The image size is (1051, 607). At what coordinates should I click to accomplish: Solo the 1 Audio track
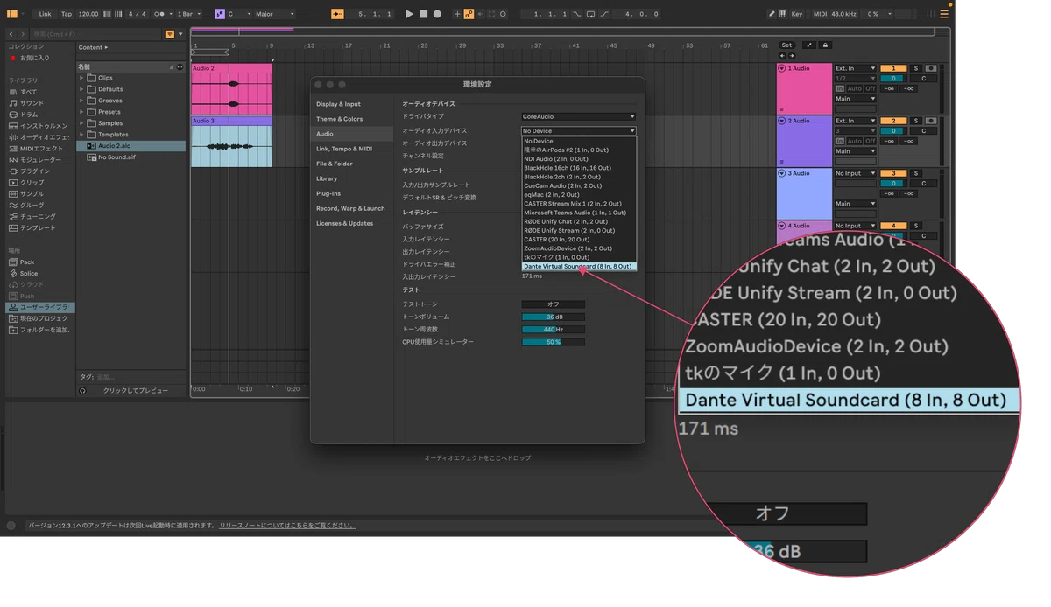click(x=916, y=68)
